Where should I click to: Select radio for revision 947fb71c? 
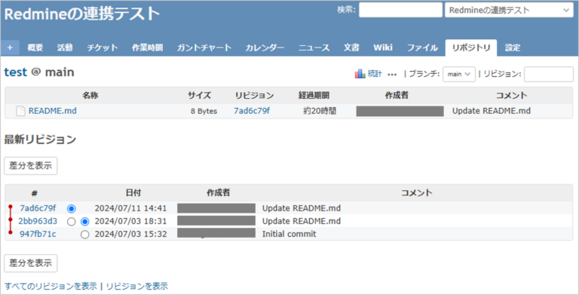(85, 235)
